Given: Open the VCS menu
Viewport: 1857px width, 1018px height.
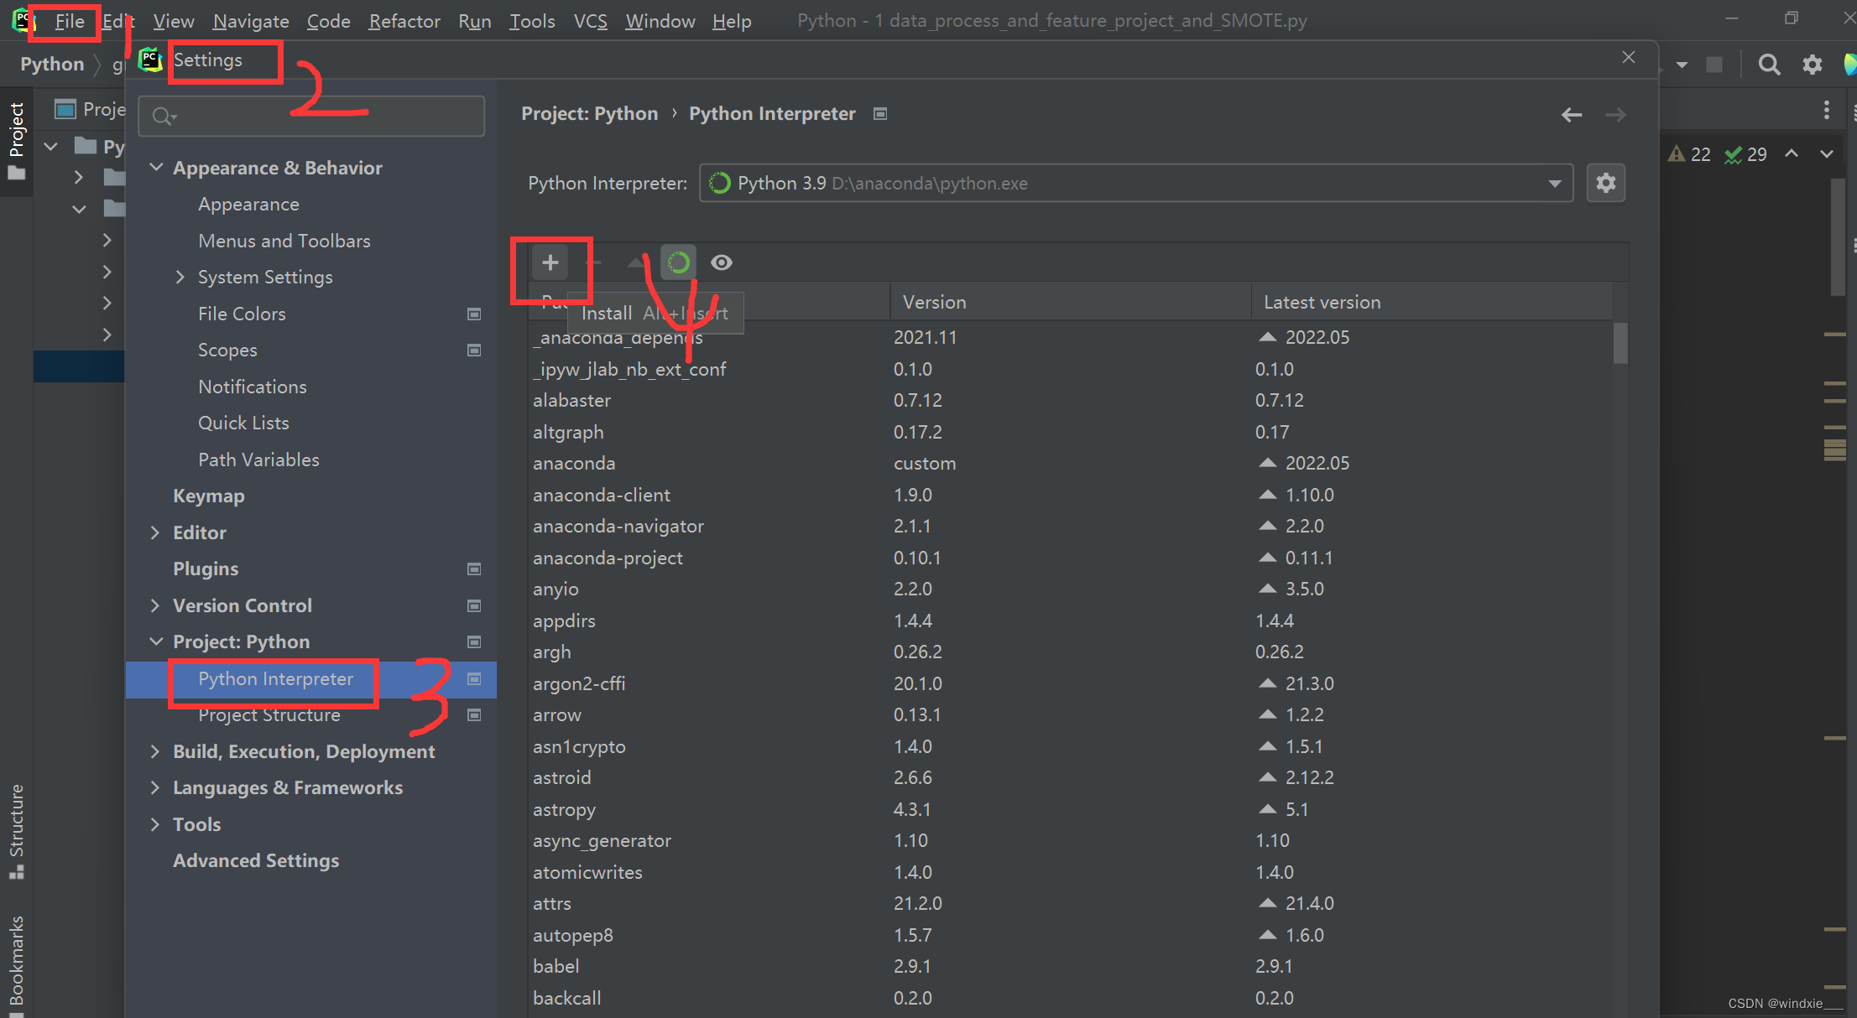Looking at the screenshot, I should 590,21.
